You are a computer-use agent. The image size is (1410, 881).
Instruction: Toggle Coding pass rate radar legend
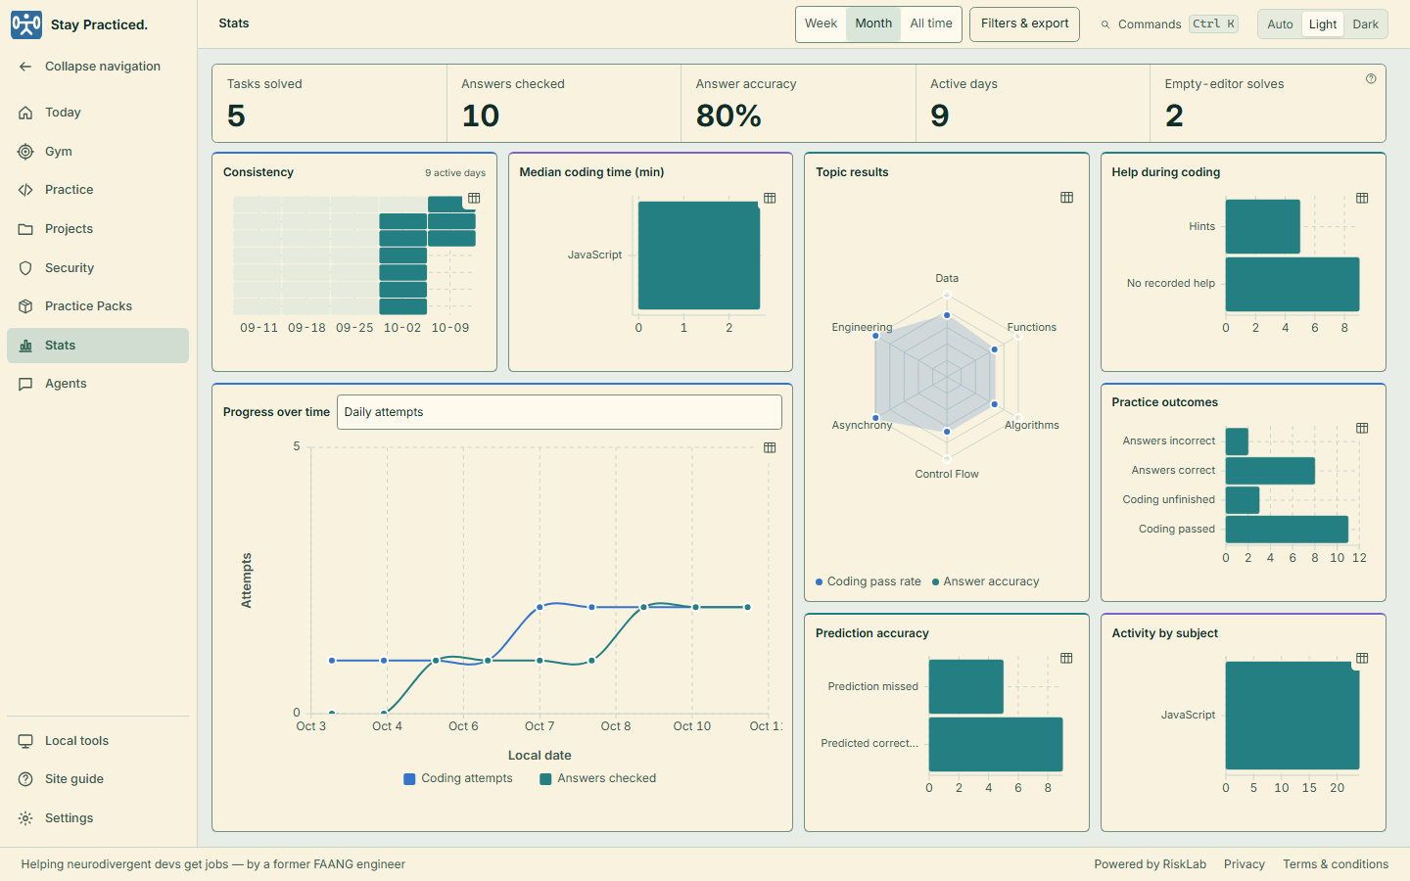pos(869,581)
